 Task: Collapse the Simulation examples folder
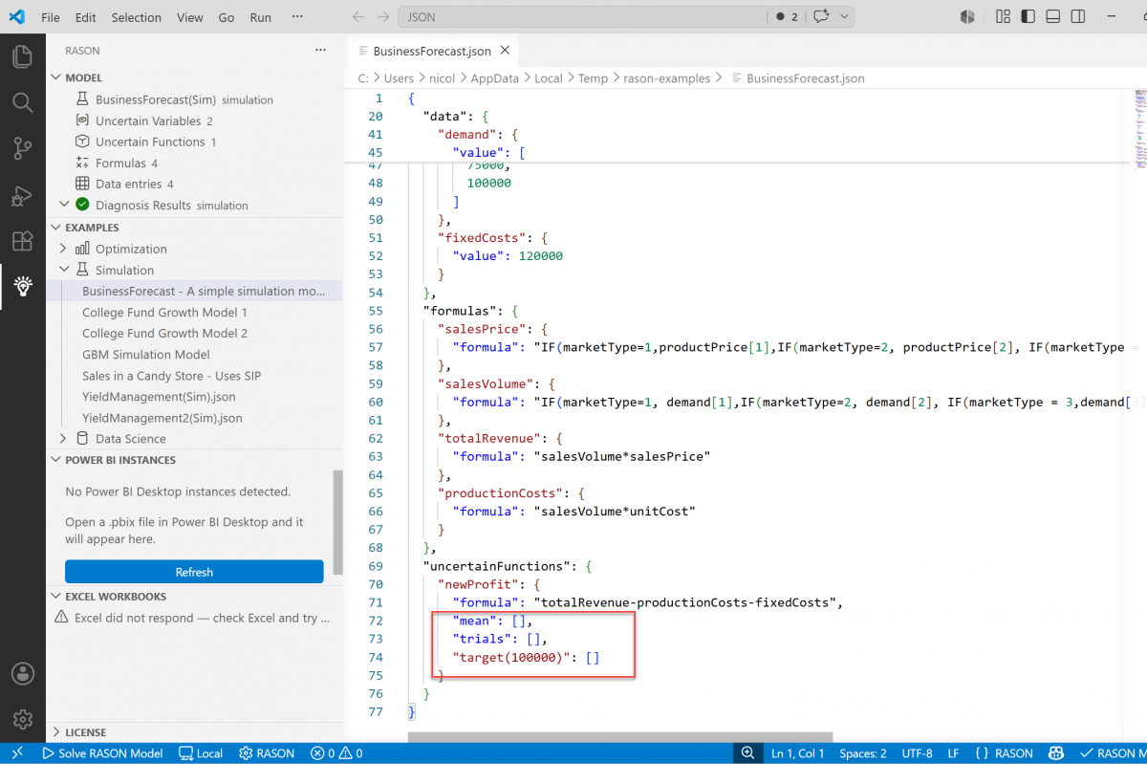(x=64, y=270)
